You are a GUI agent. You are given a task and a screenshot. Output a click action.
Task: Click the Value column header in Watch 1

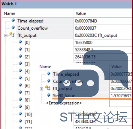point(81,13)
